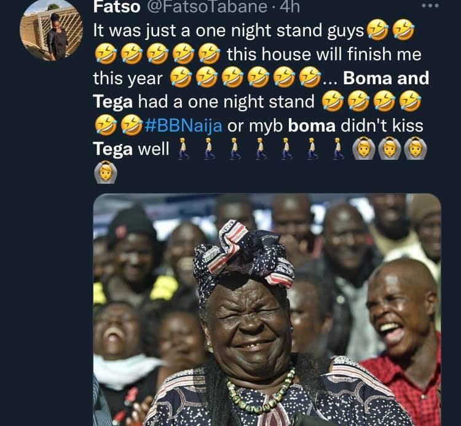Click the bold 'Tega' before 'well'
The height and width of the screenshot is (426, 461).
113,149
